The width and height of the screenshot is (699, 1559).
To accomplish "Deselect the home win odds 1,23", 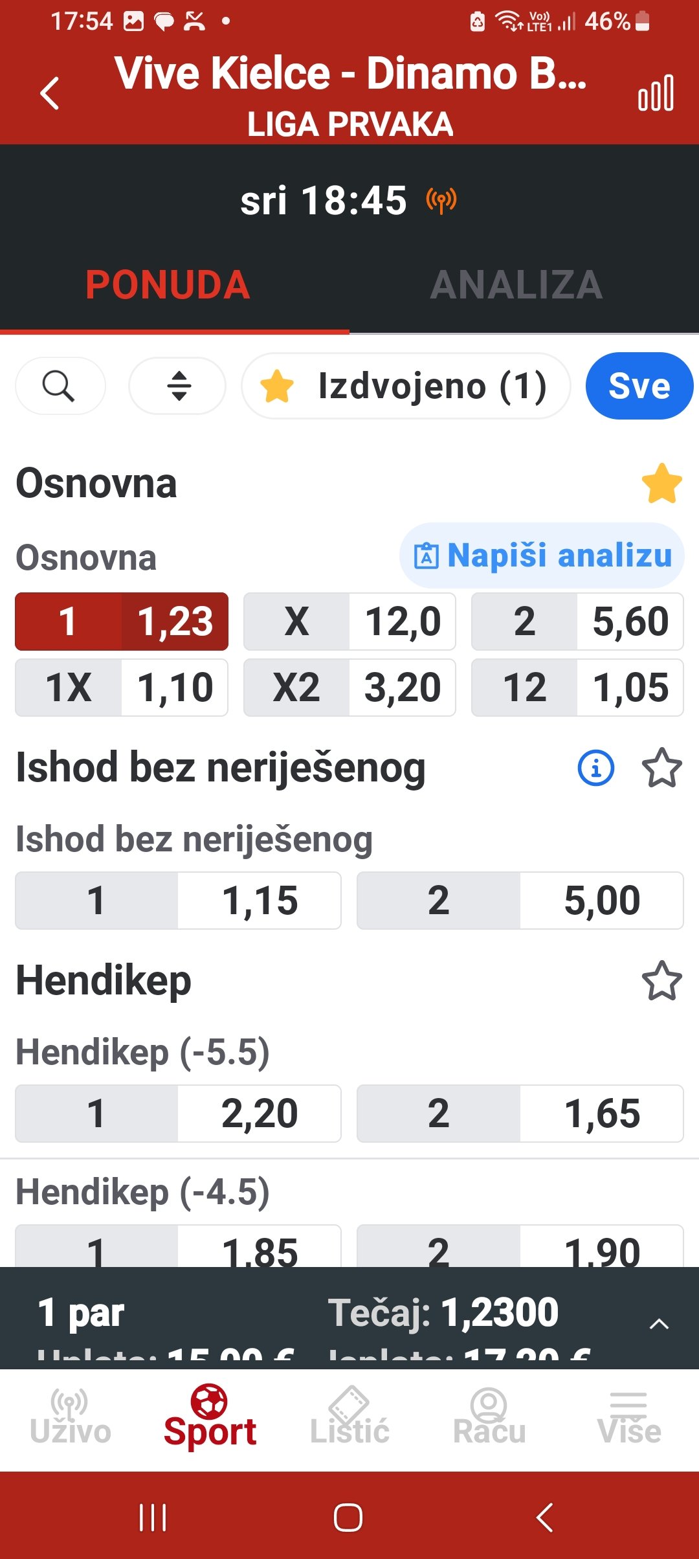I will (122, 622).
